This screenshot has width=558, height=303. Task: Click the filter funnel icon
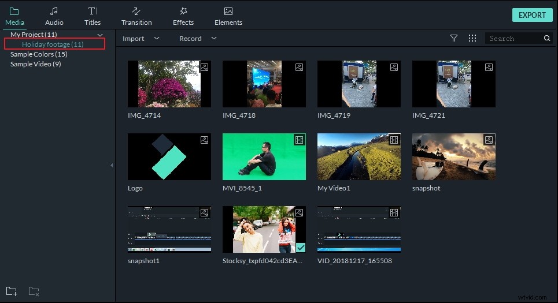click(454, 38)
